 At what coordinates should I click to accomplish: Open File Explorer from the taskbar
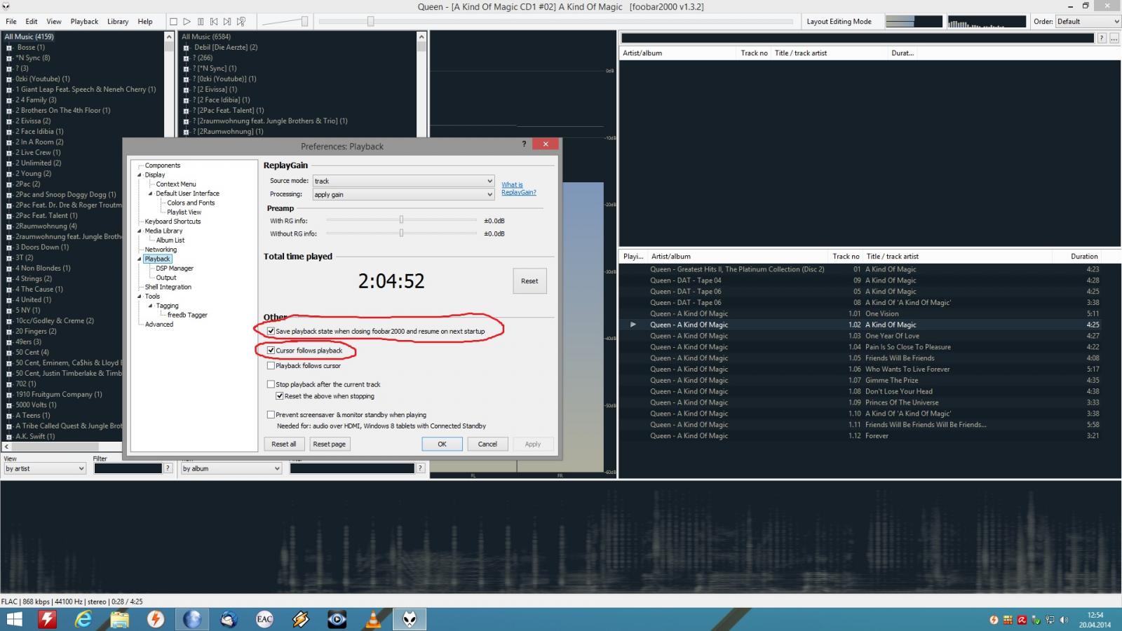(x=120, y=619)
